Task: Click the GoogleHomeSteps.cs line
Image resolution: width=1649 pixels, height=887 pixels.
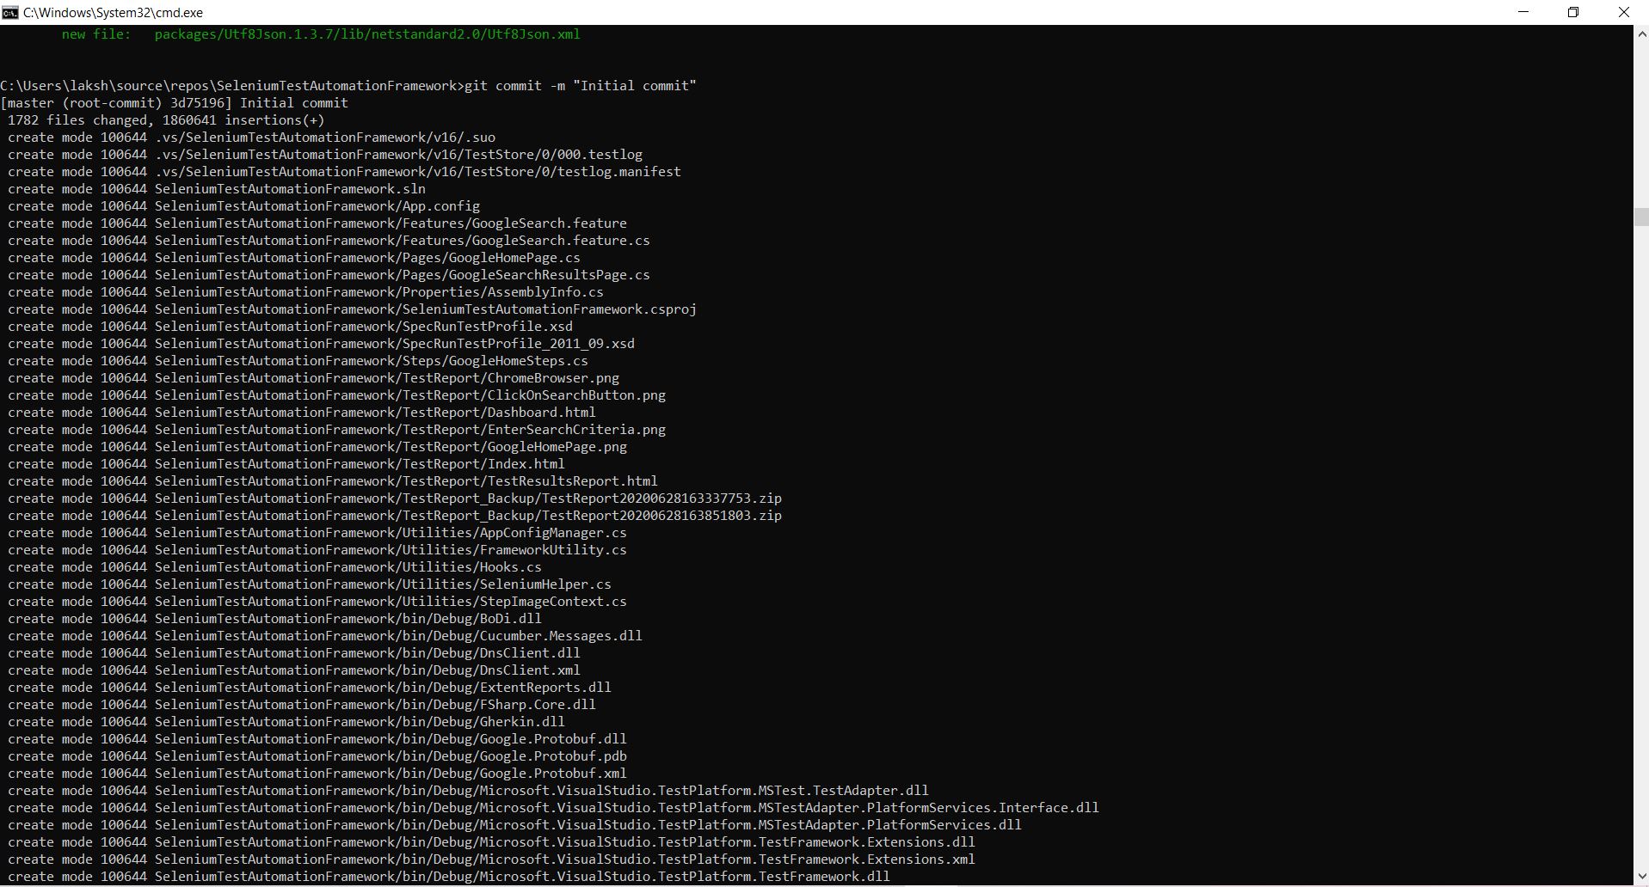Action: (x=298, y=361)
